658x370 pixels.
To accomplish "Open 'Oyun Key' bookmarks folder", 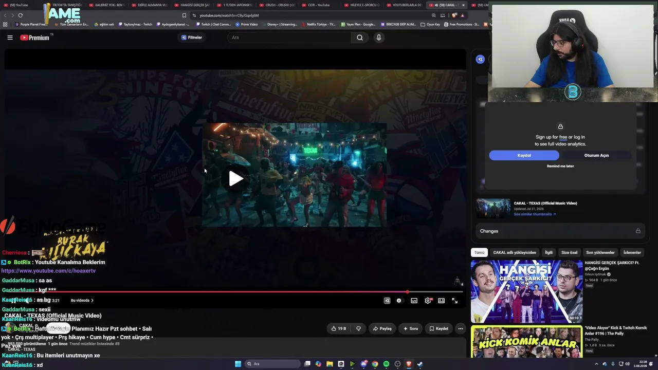I will point(430,24).
